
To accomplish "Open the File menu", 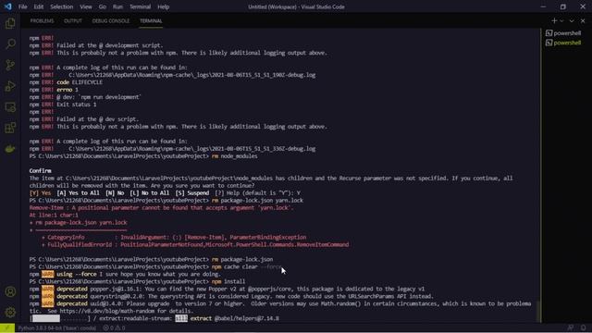I will pos(22,6).
